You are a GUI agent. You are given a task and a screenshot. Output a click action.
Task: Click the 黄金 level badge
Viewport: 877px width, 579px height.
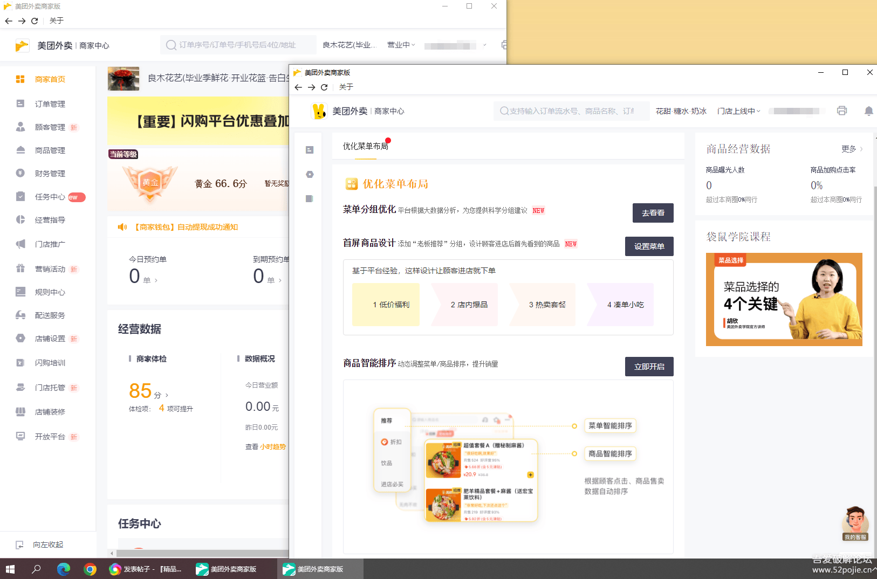tap(150, 182)
